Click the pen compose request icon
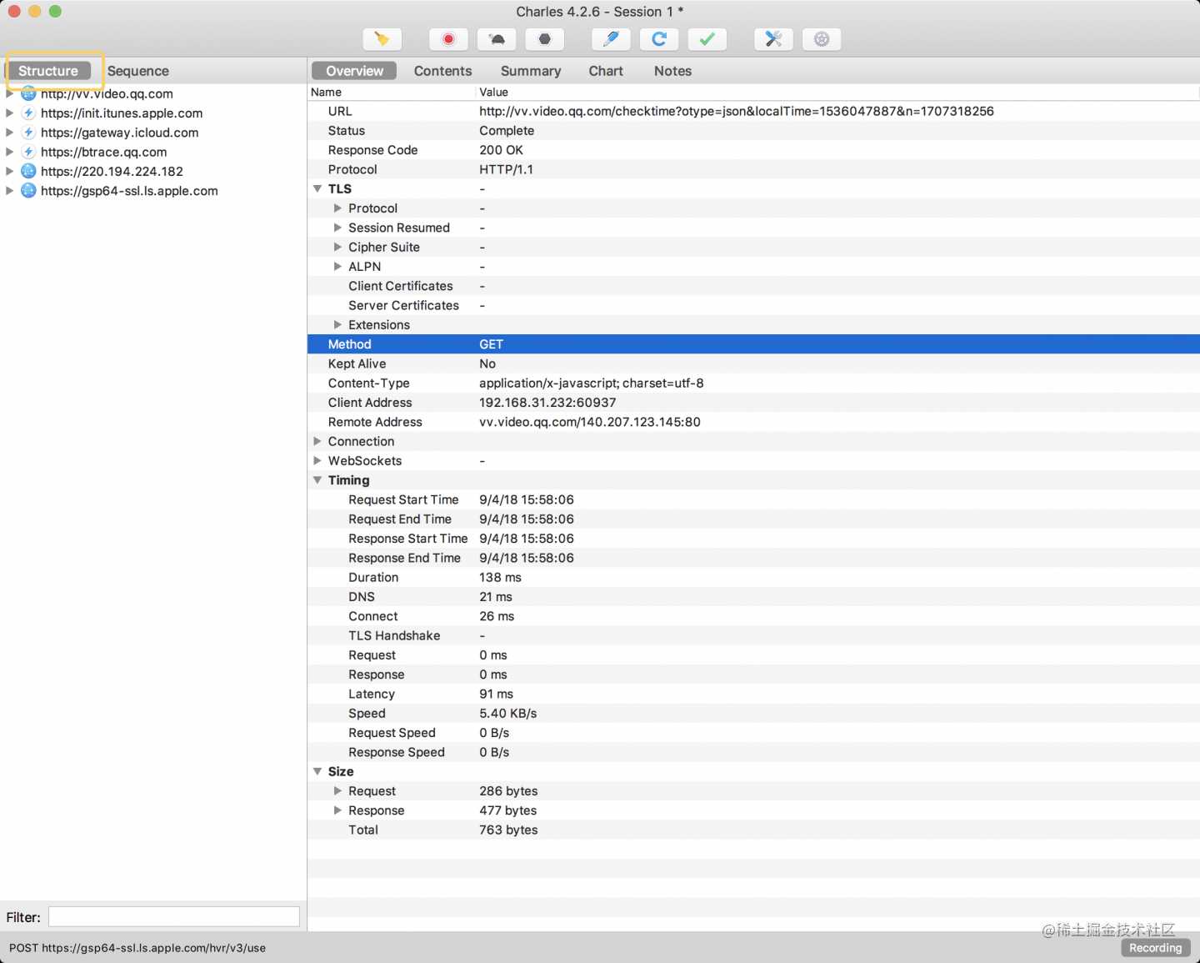This screenshot has height=963, width=1200. [x=611, y=39]
